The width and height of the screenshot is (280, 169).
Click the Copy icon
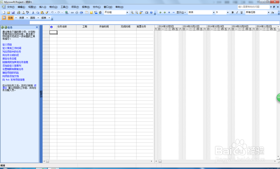coord(38,13)
